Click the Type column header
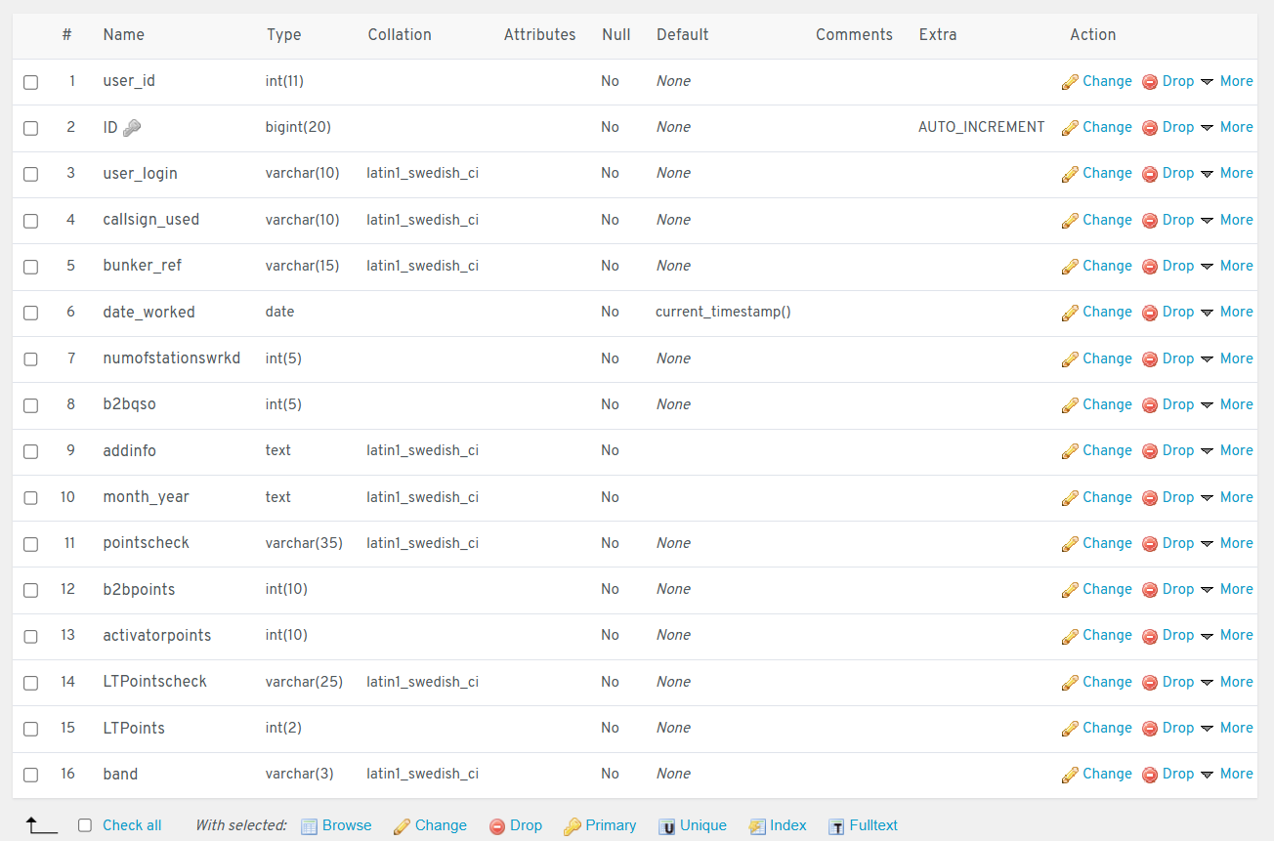The height and width of the screenshot is (841, 1274). (283, 35)
